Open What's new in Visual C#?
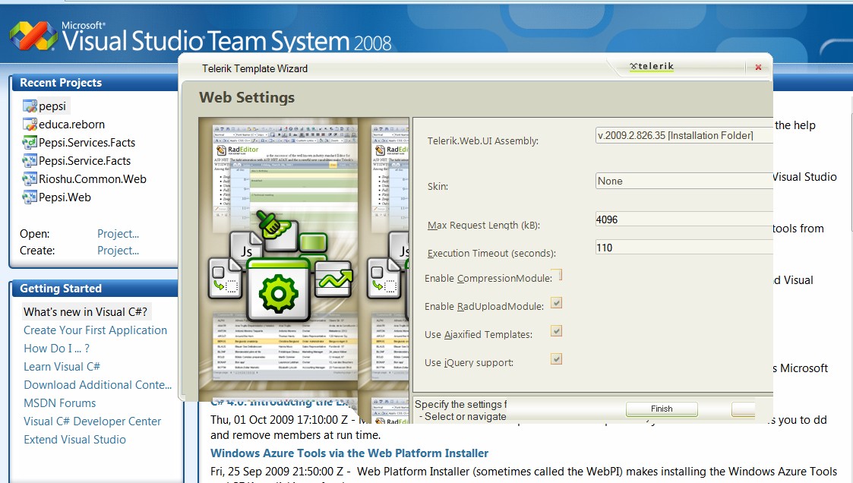The image size is (853, 483). (85, 312)
